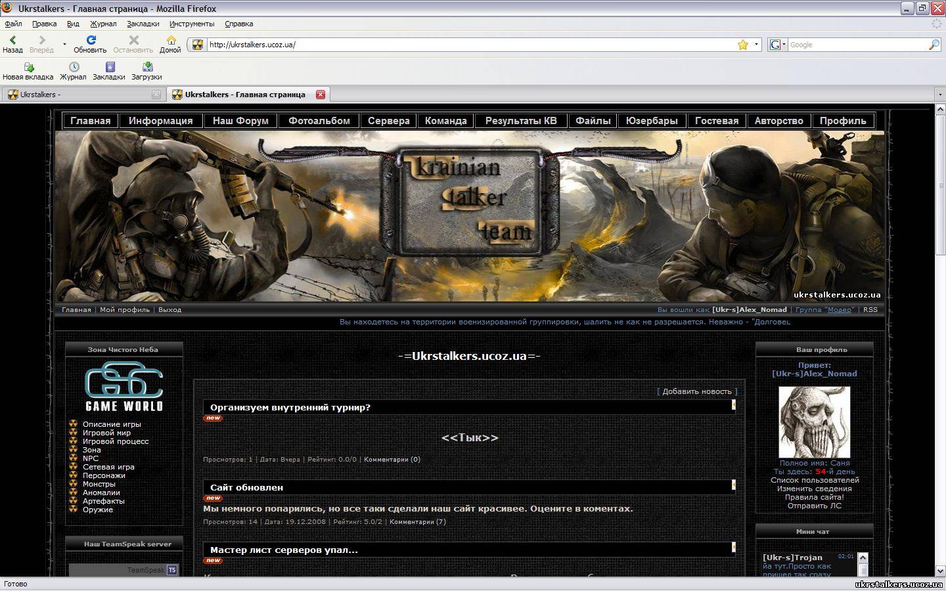
Task: Open Список пользователей link
Action: pyautogui.click(x=815, y=480)
